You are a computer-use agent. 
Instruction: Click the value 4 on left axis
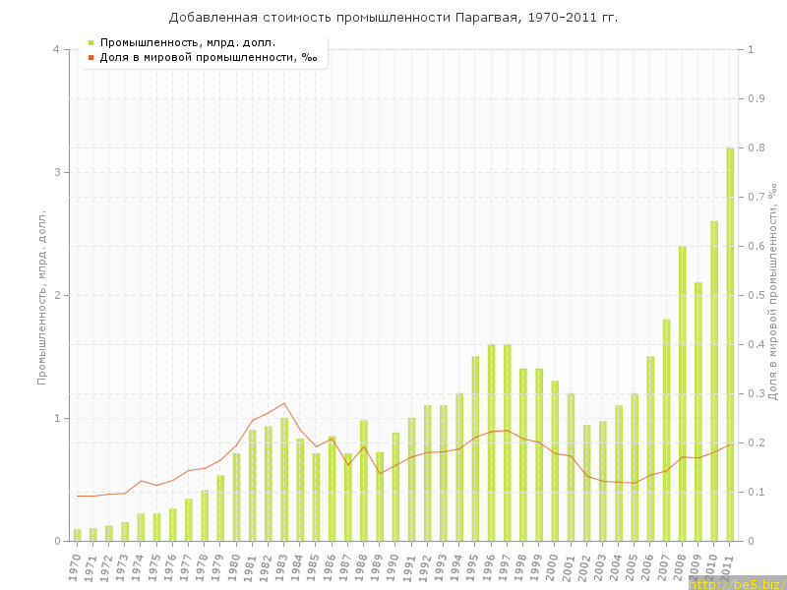56,50
